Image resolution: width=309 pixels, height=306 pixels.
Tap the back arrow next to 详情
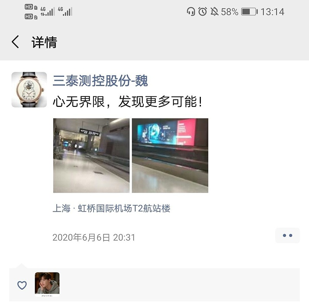[15, 42]
